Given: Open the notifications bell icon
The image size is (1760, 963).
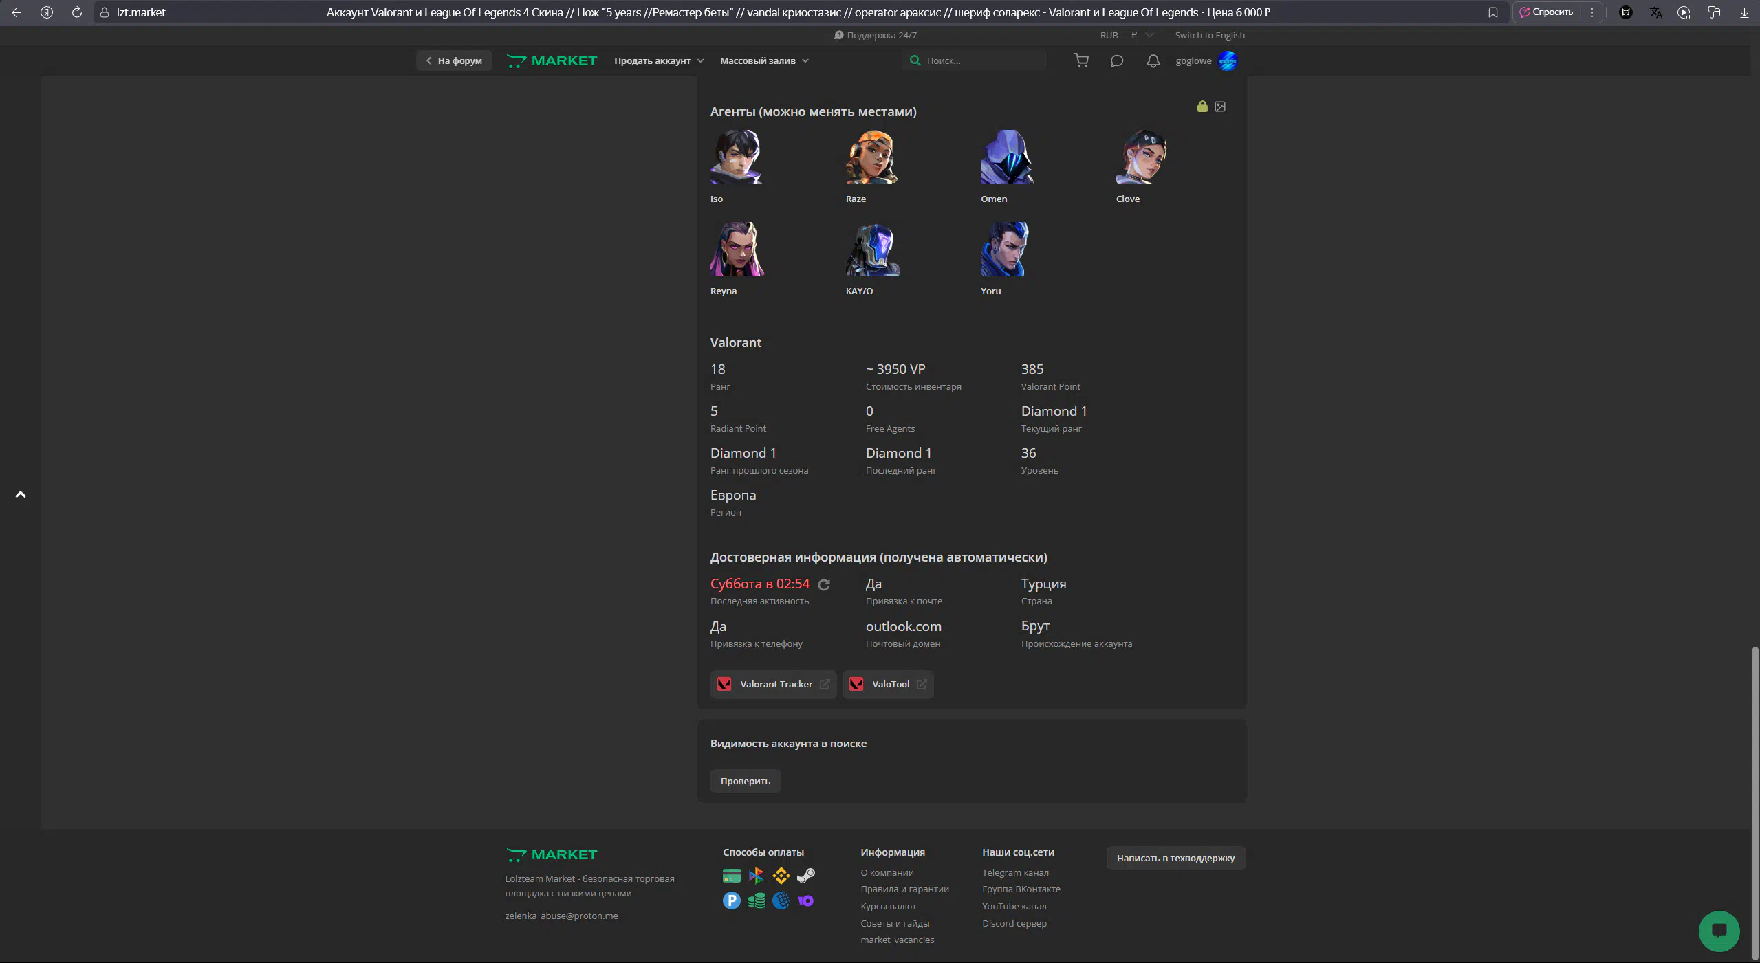Looking at the screenshot, I should (1153, 60).
